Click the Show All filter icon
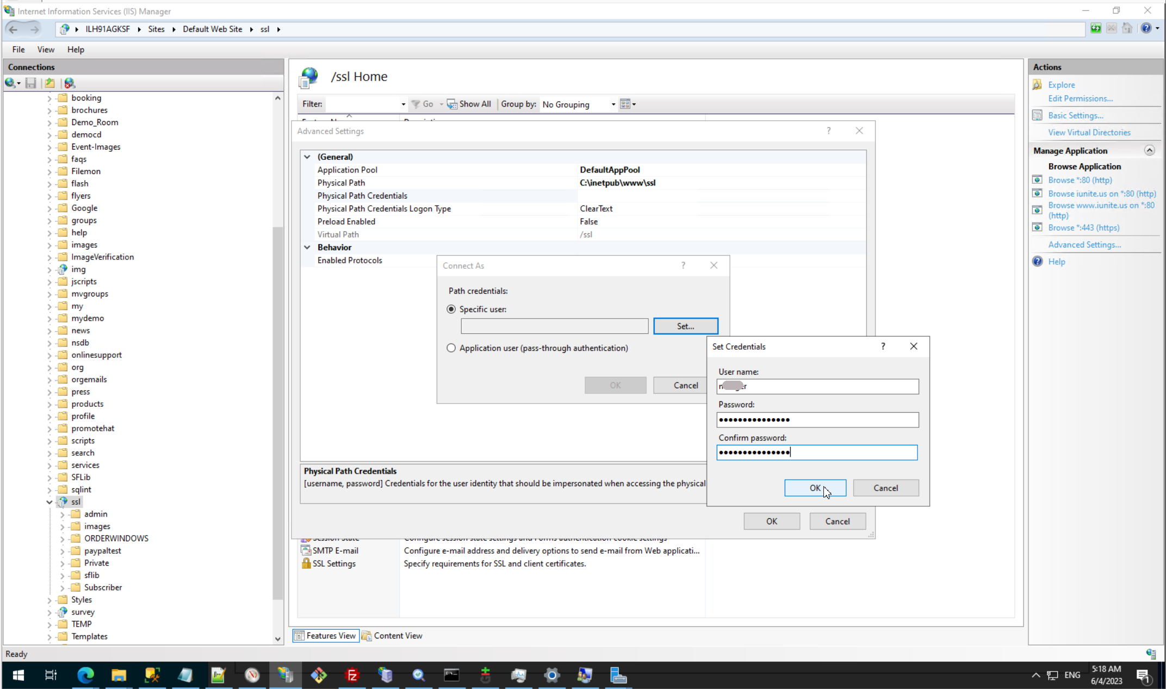 coord(452,104)
